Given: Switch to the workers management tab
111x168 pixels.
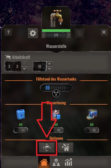Looking at the screenshot, I should (x=56, y=162).
